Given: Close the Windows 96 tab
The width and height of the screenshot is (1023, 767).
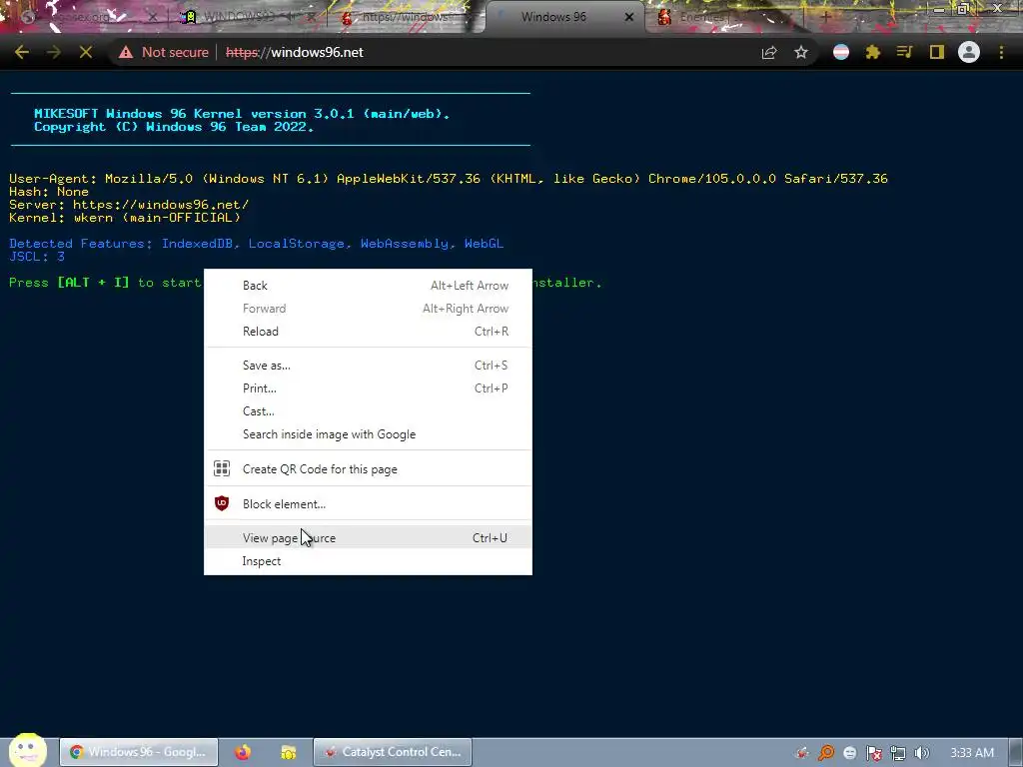Looking at the screenshot, I should [x=629, y=17].
